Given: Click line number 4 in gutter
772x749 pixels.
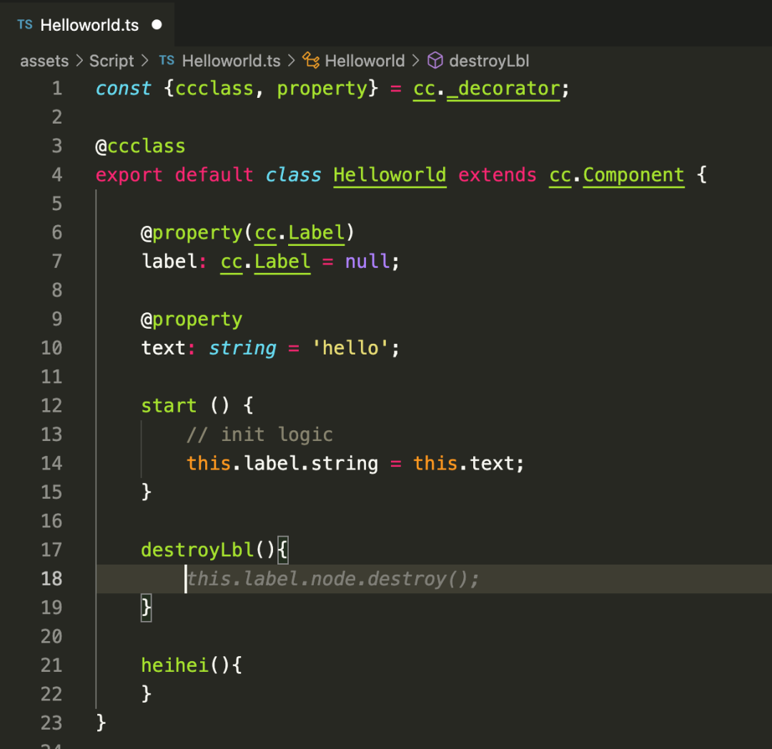Looking at the screenshot, I should click(x=57, y=175).
